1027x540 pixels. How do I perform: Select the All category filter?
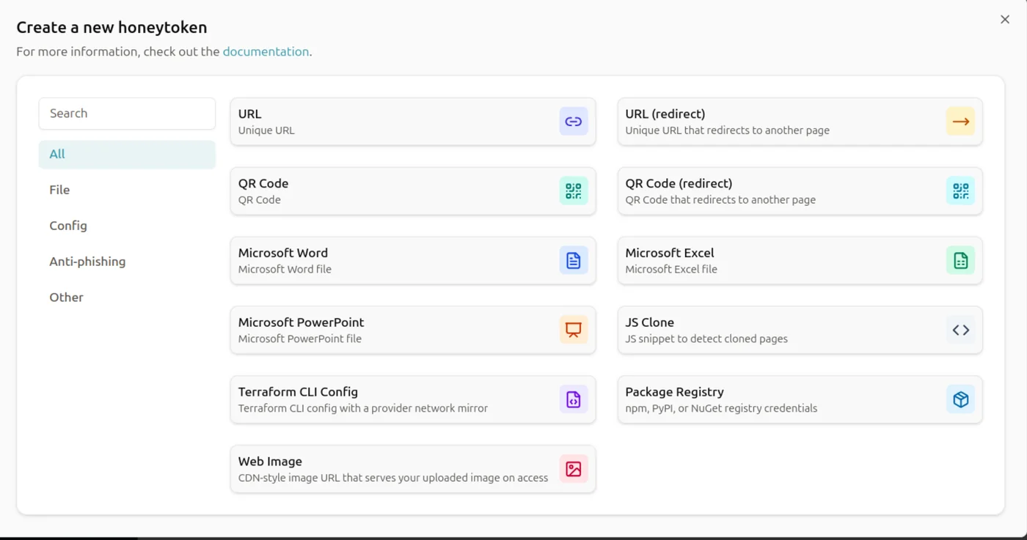(x=127, y=155)
